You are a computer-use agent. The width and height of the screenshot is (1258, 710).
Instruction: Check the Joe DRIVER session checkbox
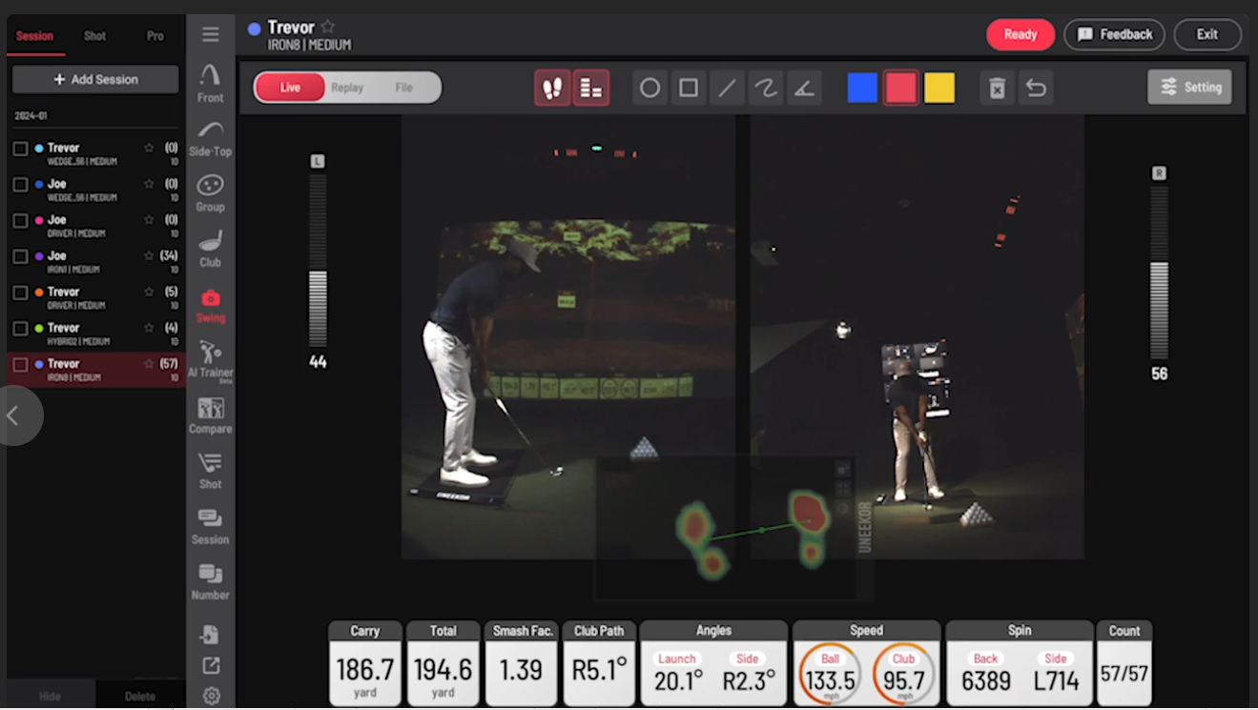point(20,220)
